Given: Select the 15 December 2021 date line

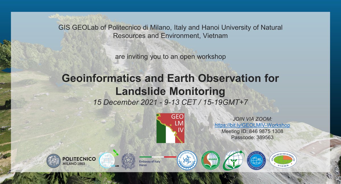Looking at the screenshot, I should tap(170, 103).
